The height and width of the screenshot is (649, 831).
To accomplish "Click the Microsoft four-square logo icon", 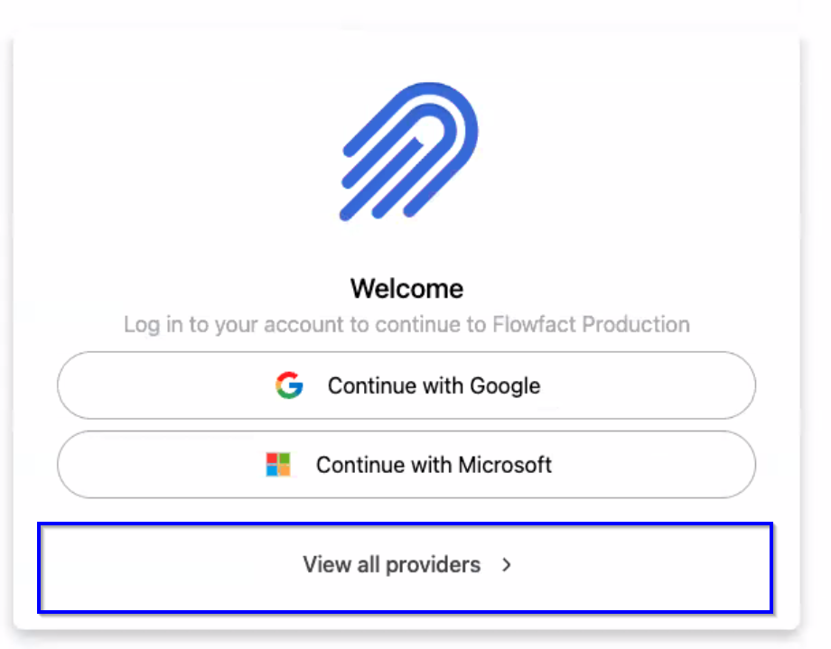I will pos(278,465).
